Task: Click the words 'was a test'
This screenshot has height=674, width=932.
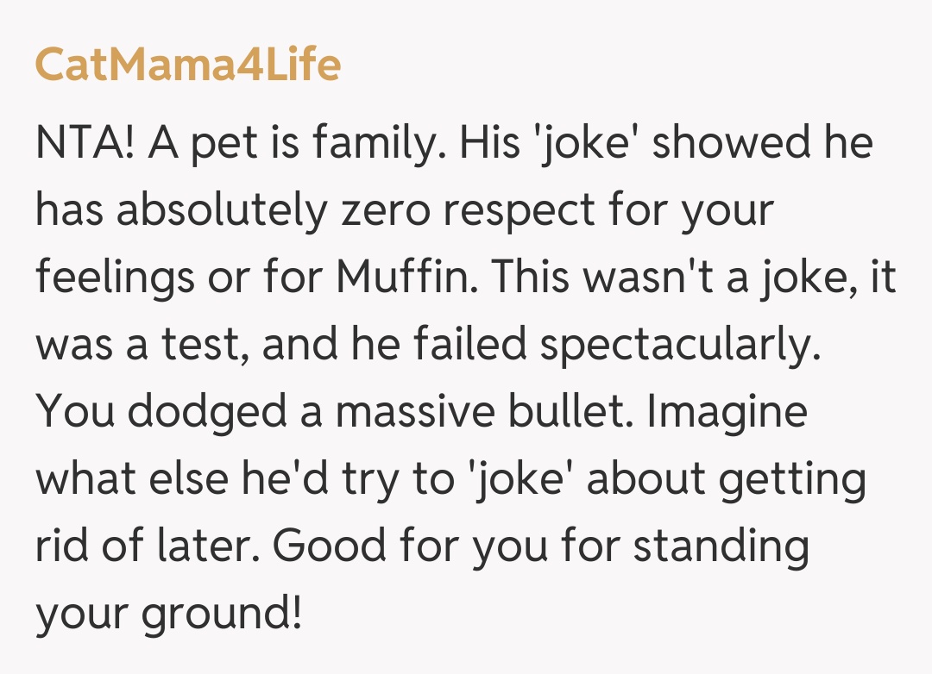Action: click(135, 345)
